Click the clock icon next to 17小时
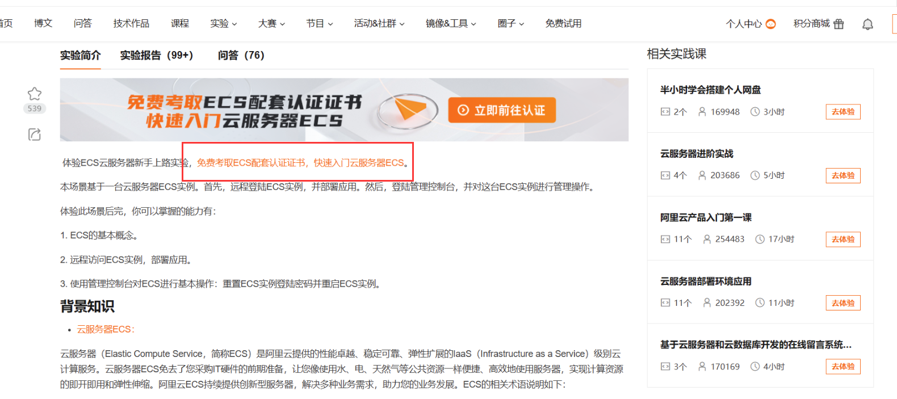The height and width of the screenshot is (399, 897). 760,239
